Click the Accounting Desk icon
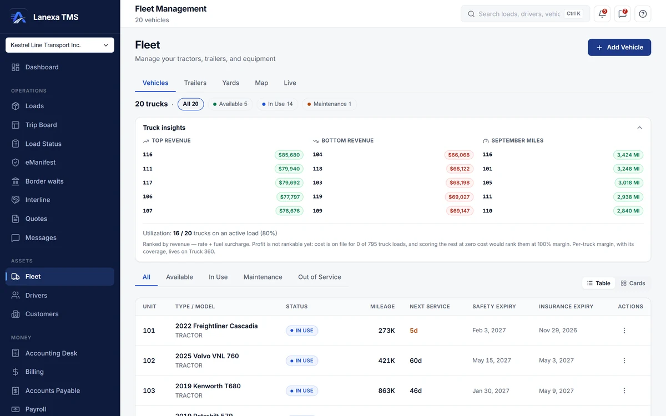 (16, 353)
